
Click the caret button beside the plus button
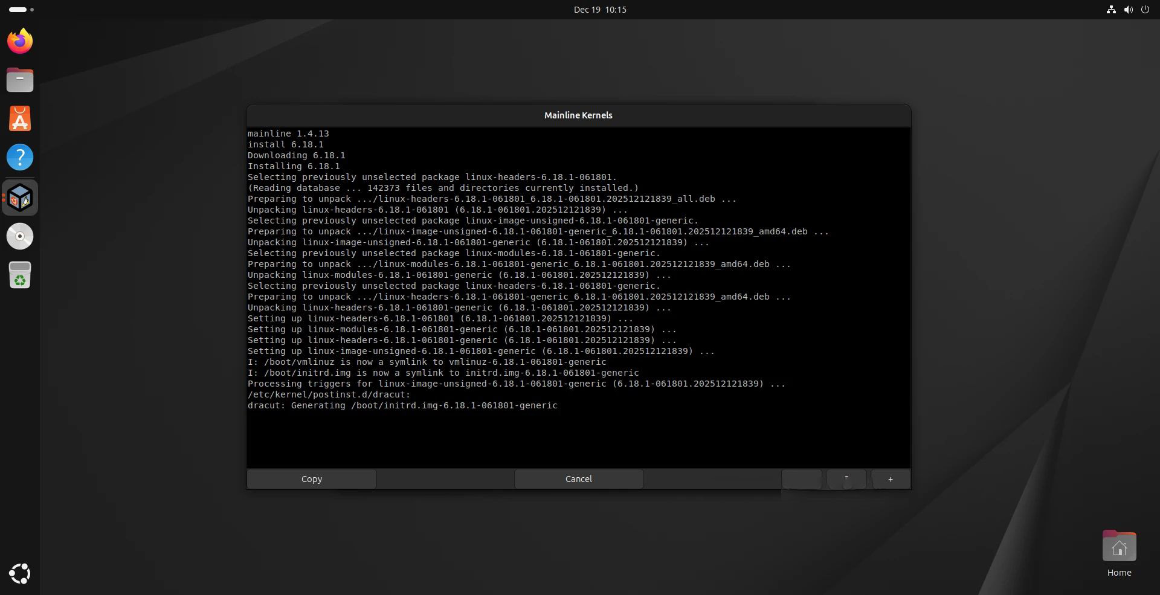846,479
